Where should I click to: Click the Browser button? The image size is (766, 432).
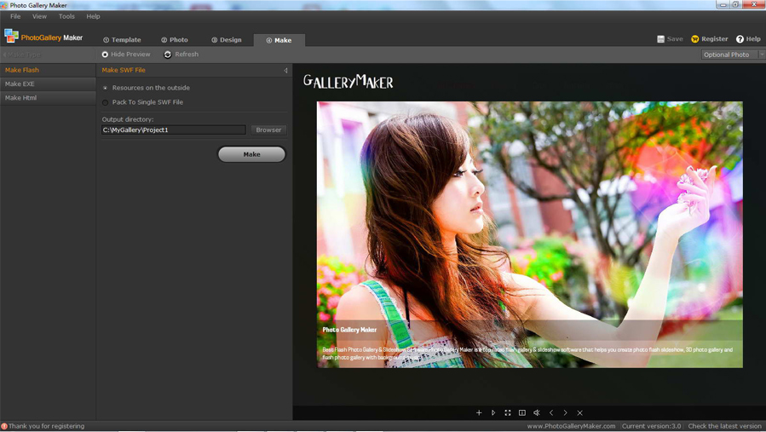coord(268,130)
